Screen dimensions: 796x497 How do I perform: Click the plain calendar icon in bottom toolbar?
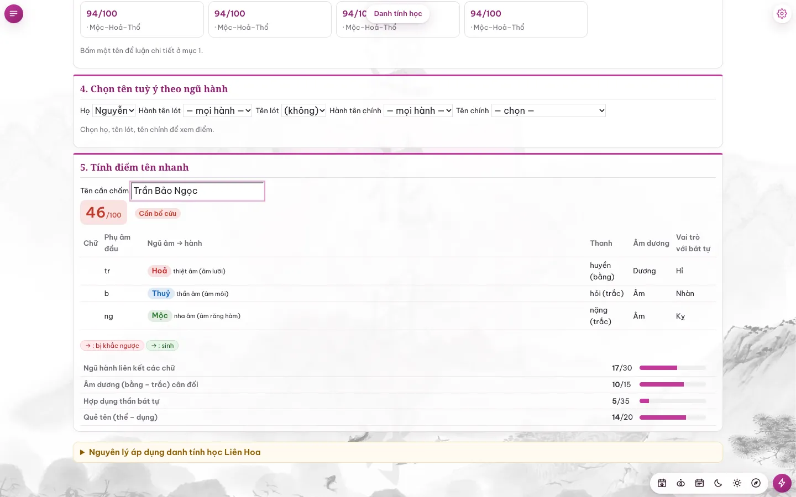(699, 483)
